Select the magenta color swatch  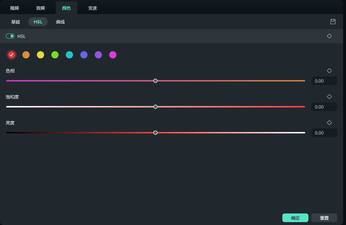113,55
